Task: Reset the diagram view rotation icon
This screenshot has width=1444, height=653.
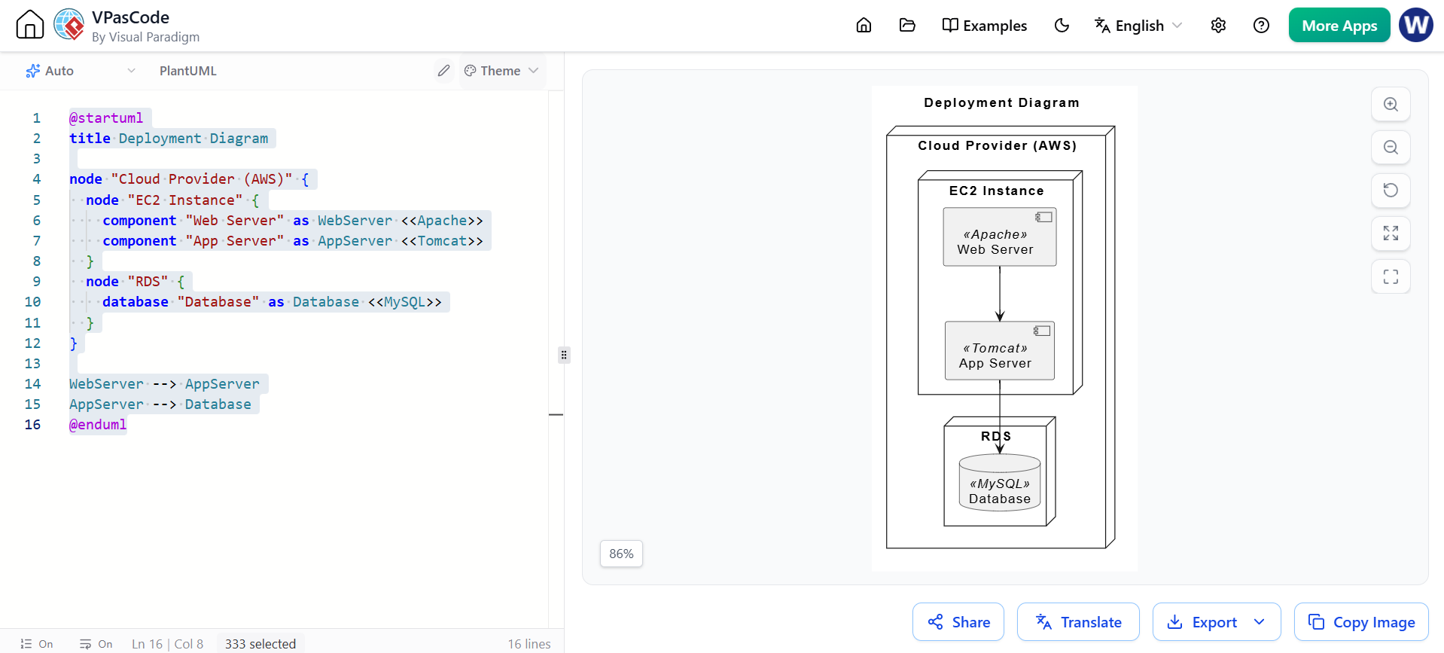Action: pyautogui.click(x=1391, y=191)
